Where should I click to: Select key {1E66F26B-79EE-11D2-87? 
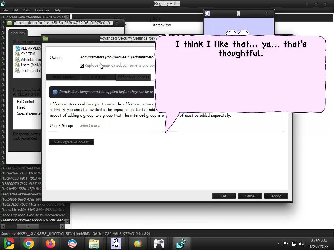[21, 173]
